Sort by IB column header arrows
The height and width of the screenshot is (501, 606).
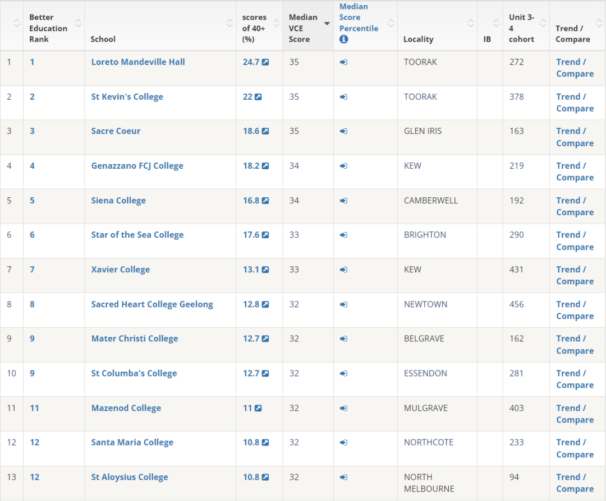point(497,23)
